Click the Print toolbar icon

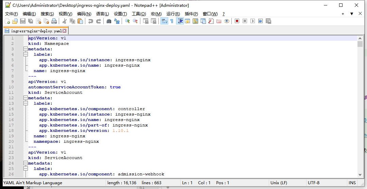point(54,21)
